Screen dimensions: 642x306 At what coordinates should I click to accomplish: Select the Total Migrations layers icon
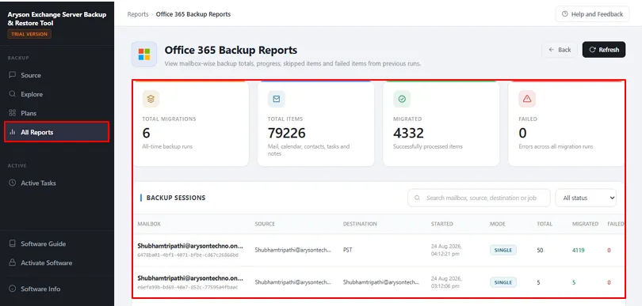pyautogui.click(x=151, y=99)
